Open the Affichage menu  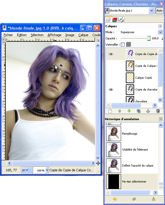[54, 35]
